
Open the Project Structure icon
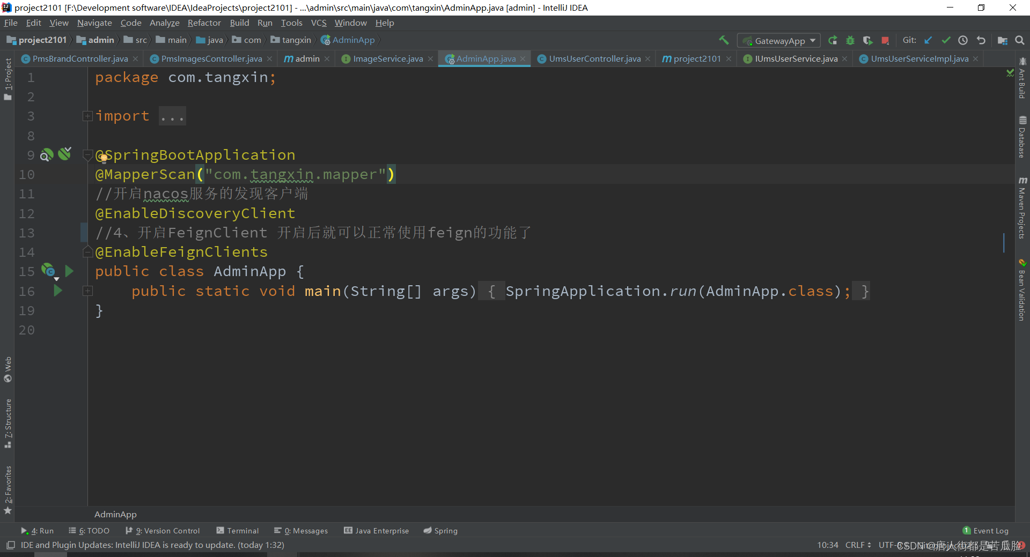click(x=1002, y=40)
